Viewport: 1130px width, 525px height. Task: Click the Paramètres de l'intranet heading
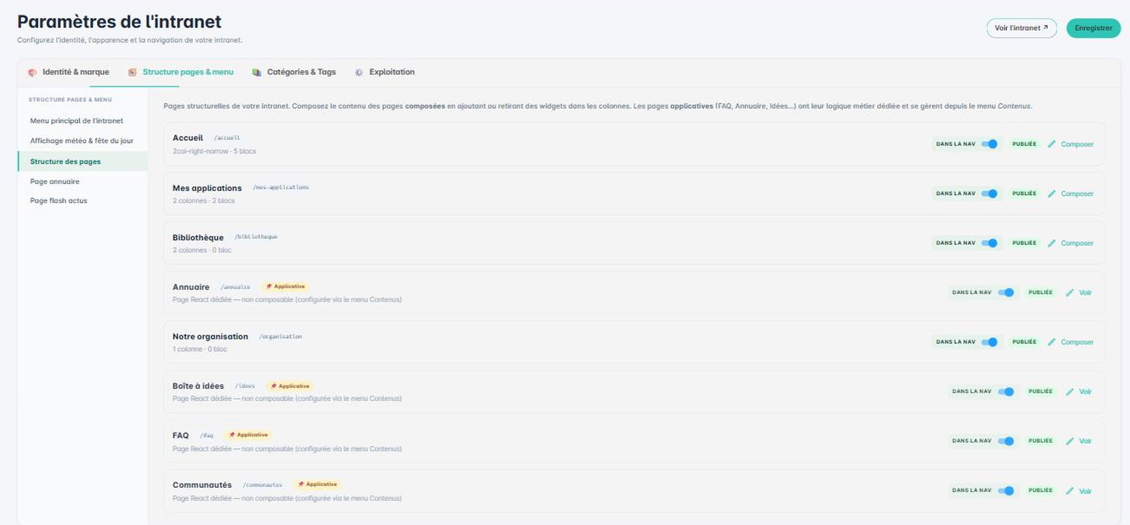[x=119, y=22]
